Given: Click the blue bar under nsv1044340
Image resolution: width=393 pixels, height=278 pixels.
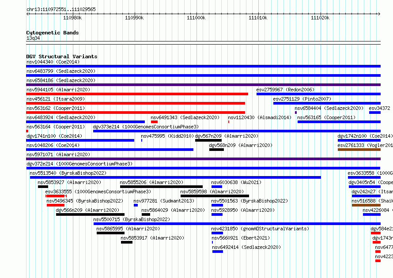Looking at the screenshot, I should pyautogui.click(x=203, y=66).
